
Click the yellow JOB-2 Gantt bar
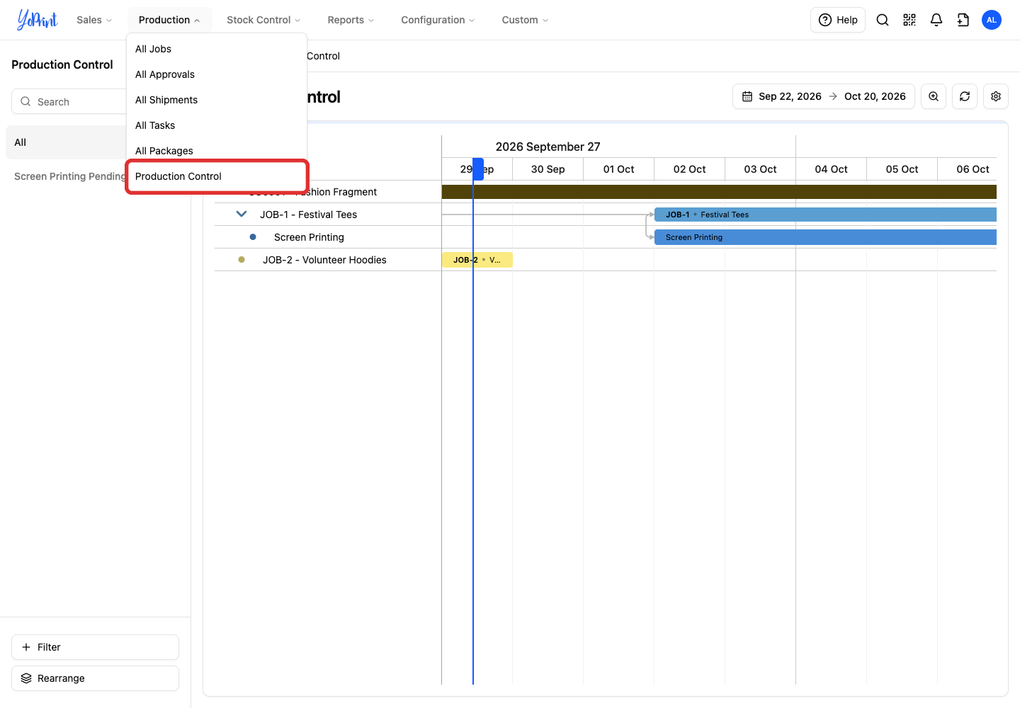click(x=477, y=260)
